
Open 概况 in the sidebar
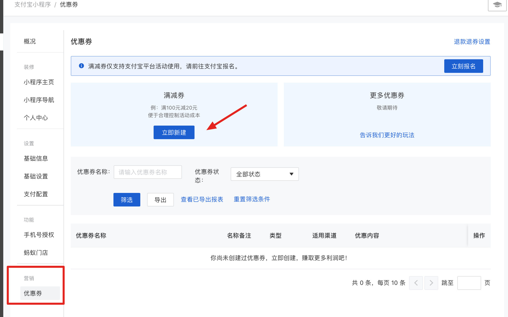pos(30,41)
